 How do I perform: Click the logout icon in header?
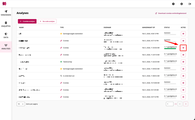pos(190,4)
